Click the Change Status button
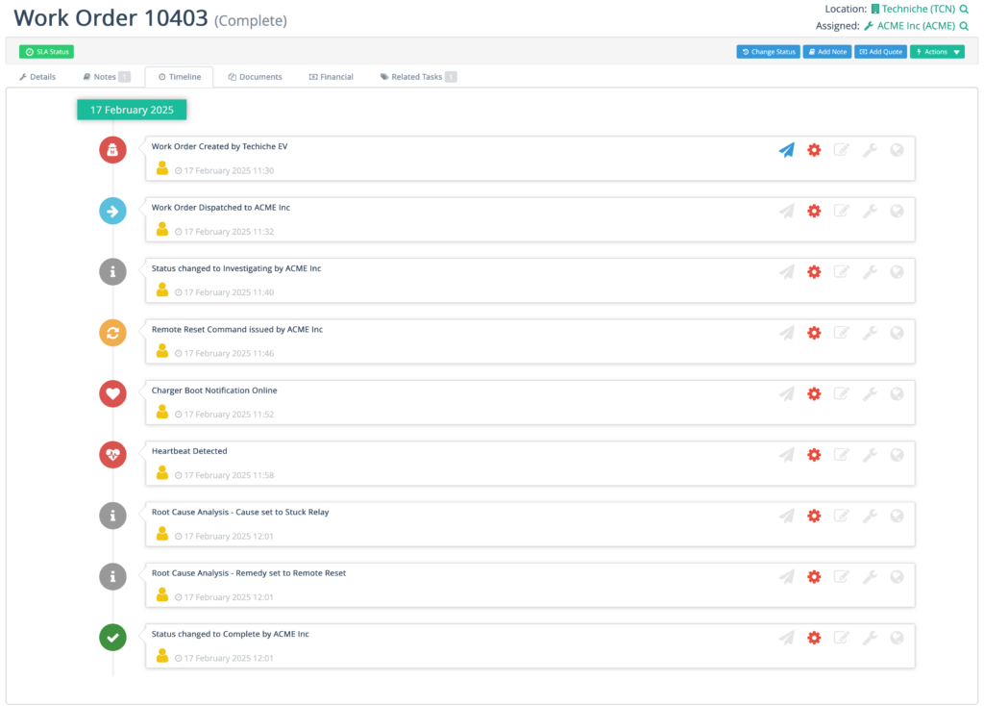The height and width of the screenshot is (706, 984). [x=769, y=52]
